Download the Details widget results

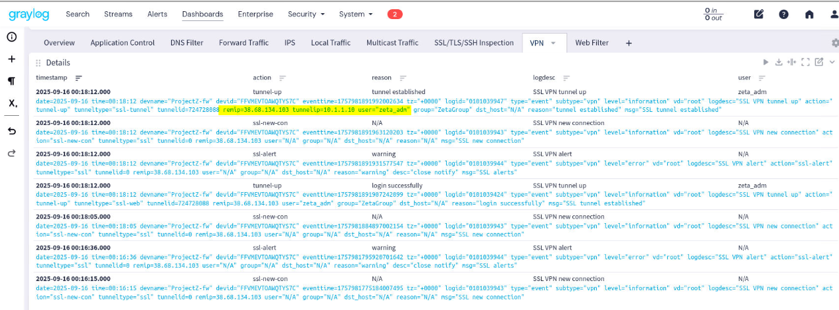click(779, 63)
